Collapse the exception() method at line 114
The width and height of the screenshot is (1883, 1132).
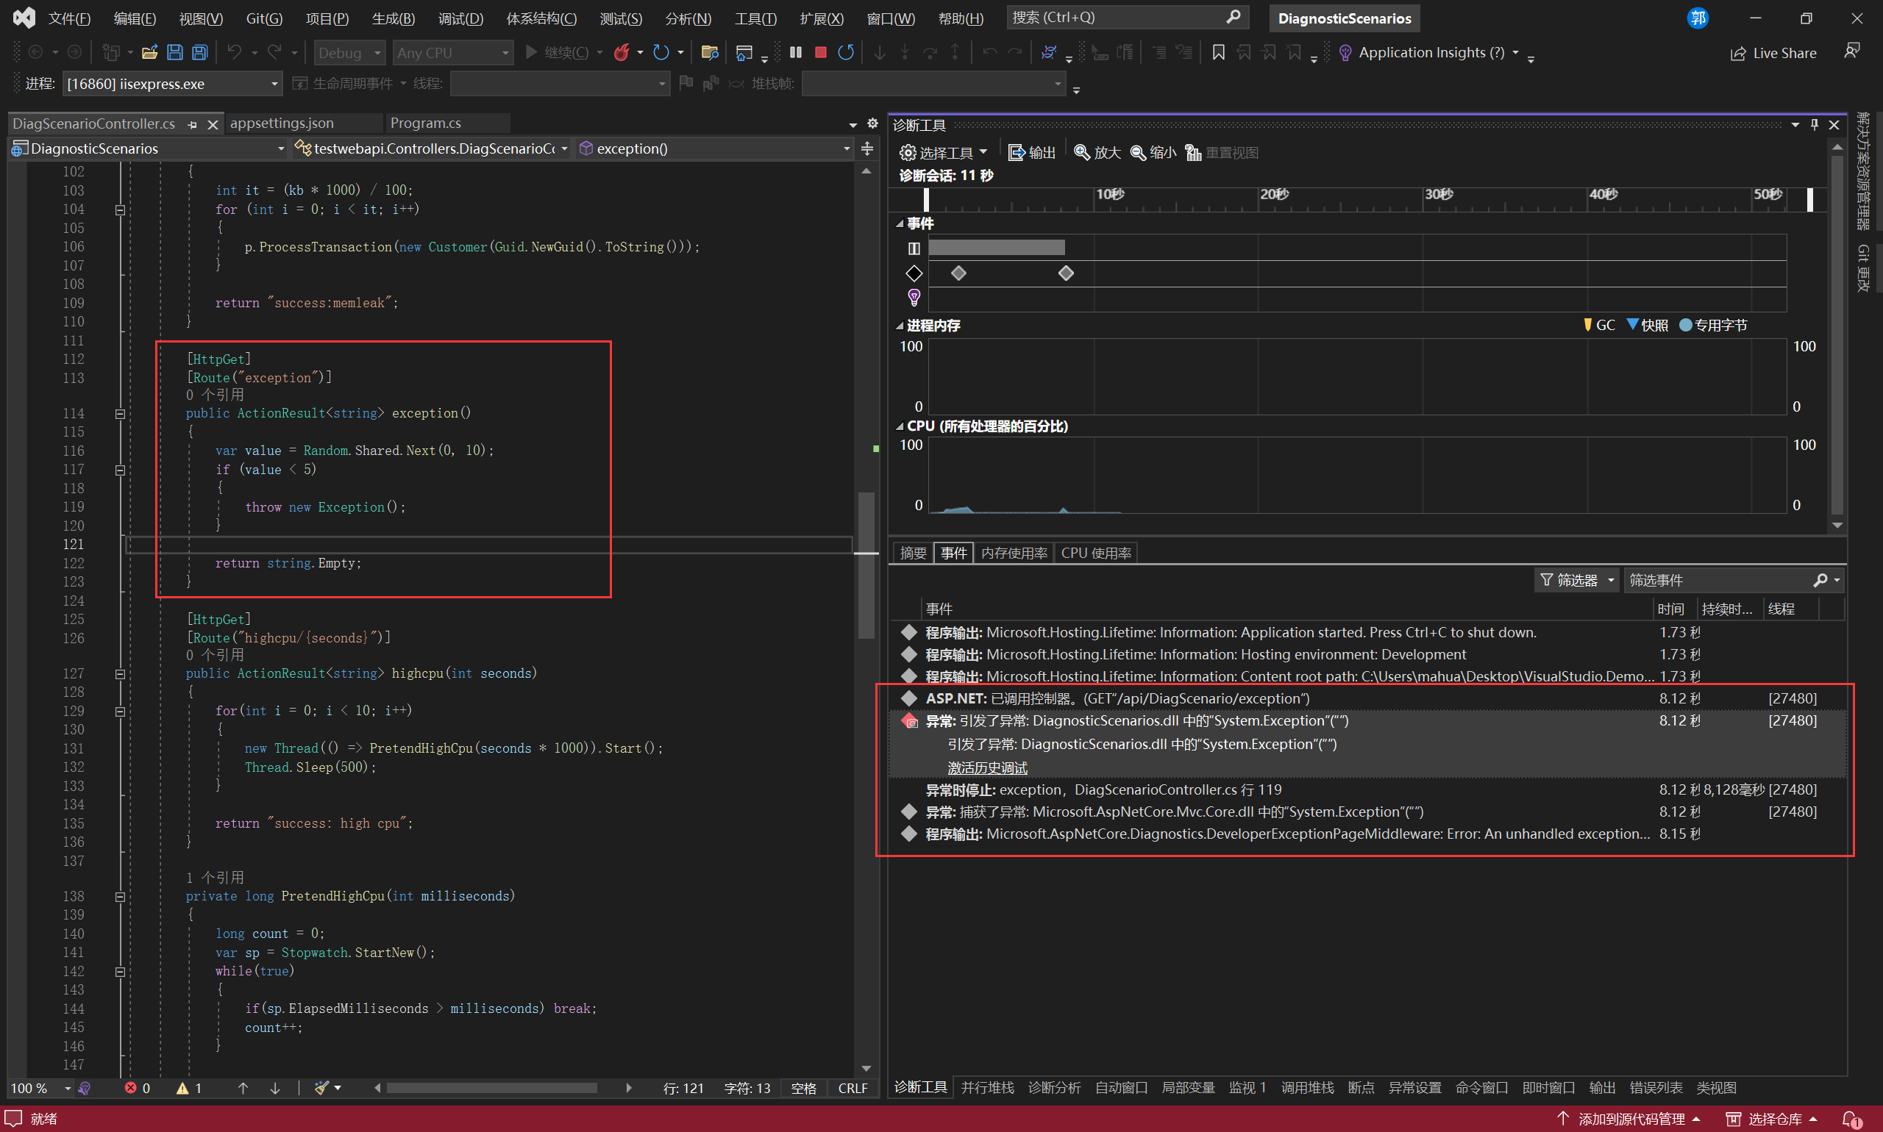click(120, 413)
